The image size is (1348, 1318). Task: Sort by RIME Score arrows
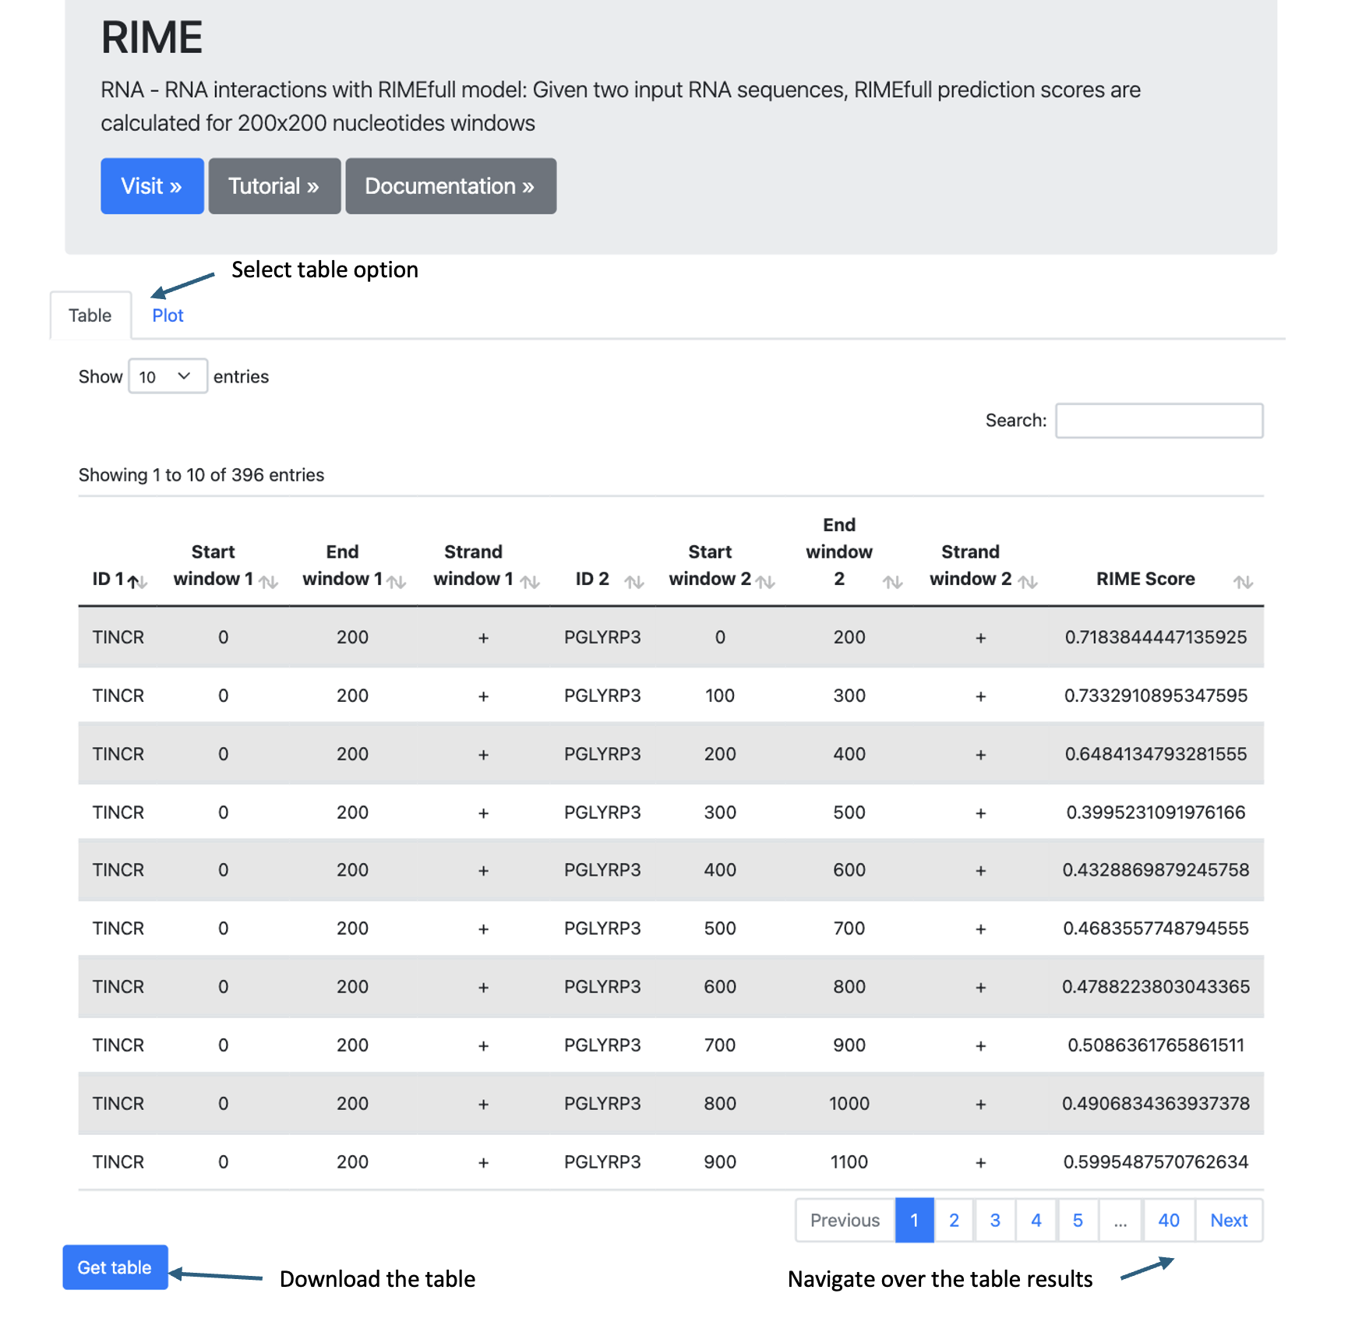(1243, 582)
